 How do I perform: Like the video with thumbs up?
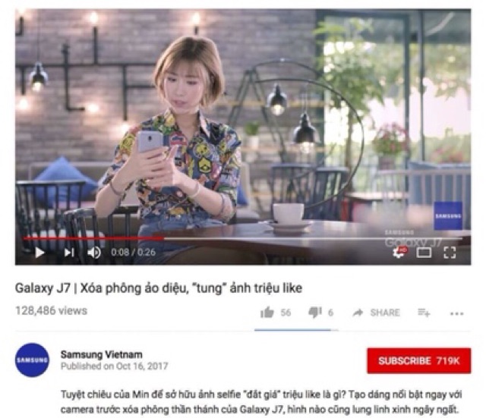coord(267,313)
